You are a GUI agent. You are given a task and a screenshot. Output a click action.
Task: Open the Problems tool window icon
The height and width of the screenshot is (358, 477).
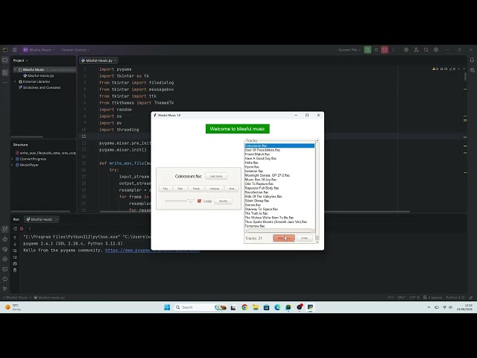click(5, 279)
